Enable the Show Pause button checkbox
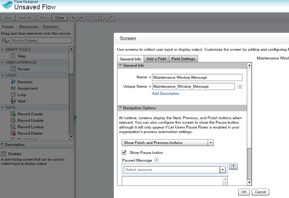This screenshot has width=289, height=198. [124, 153]
